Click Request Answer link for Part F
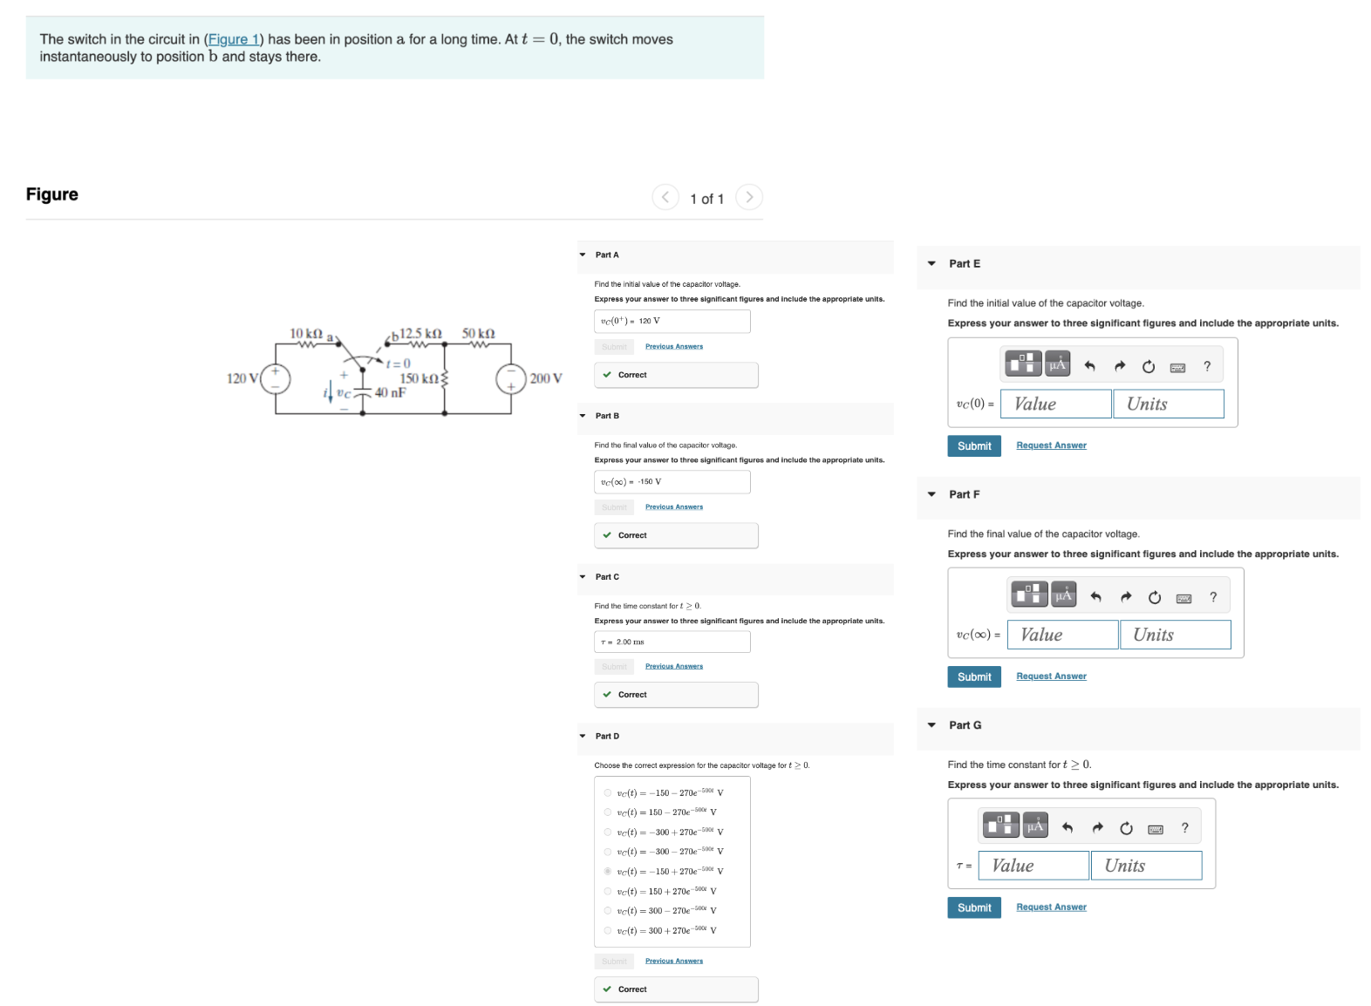This screenshot has height=1006, width=1371. [x=1051, y=676]
